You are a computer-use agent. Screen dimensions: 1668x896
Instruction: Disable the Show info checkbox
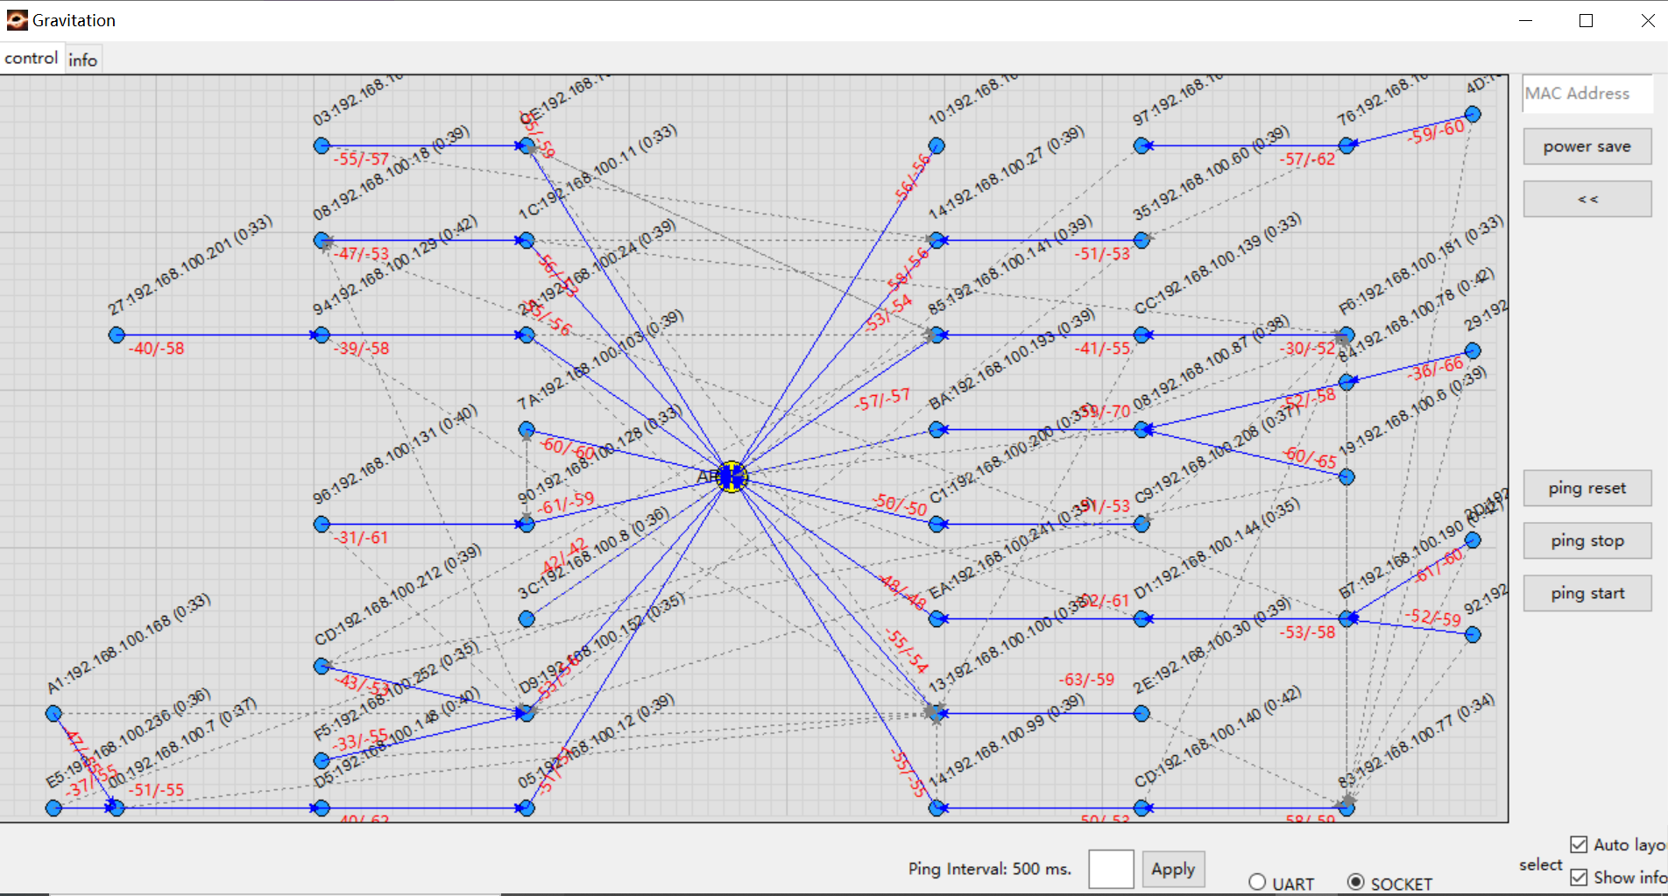click(x=1579, y=877)
